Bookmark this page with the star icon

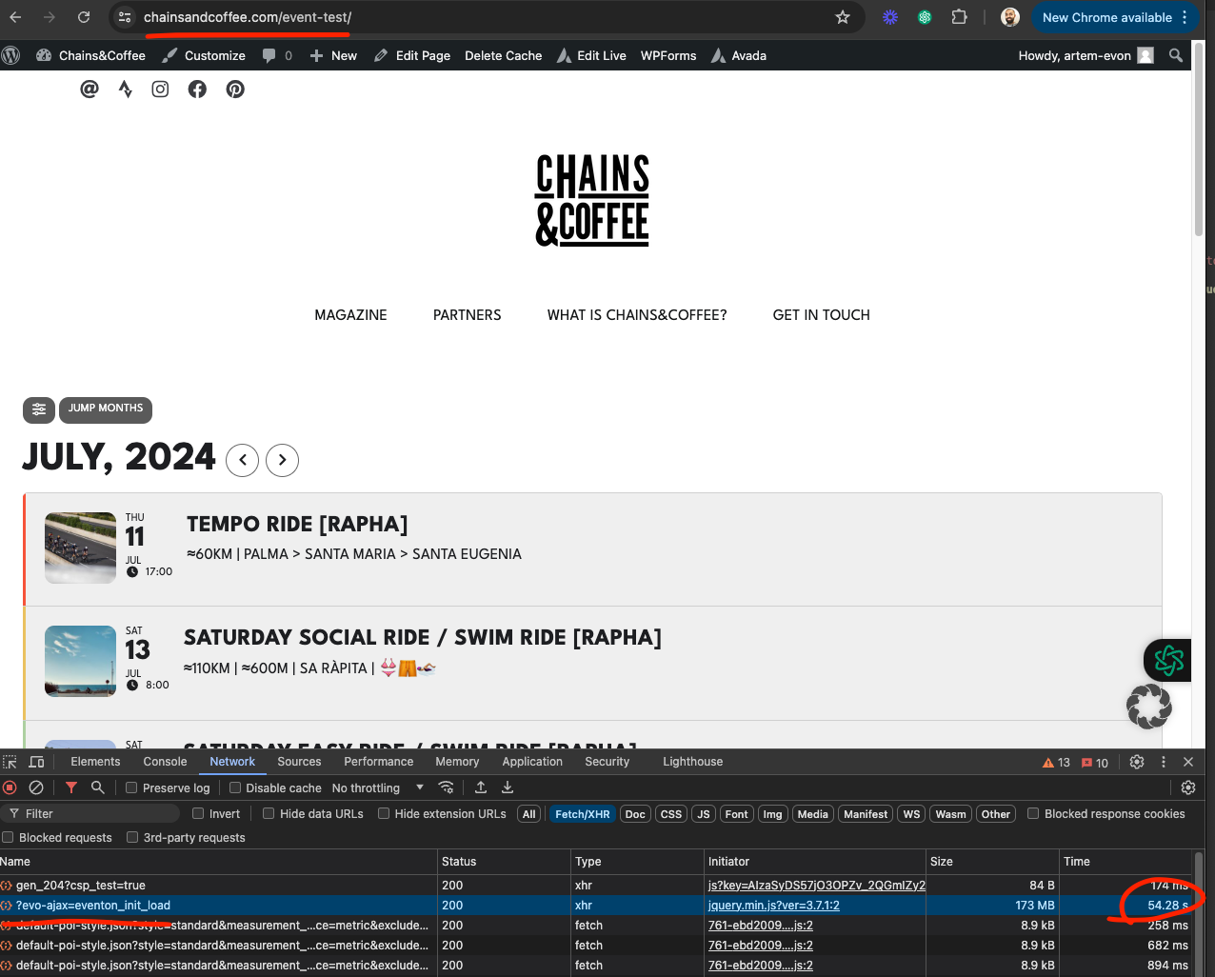843,17
